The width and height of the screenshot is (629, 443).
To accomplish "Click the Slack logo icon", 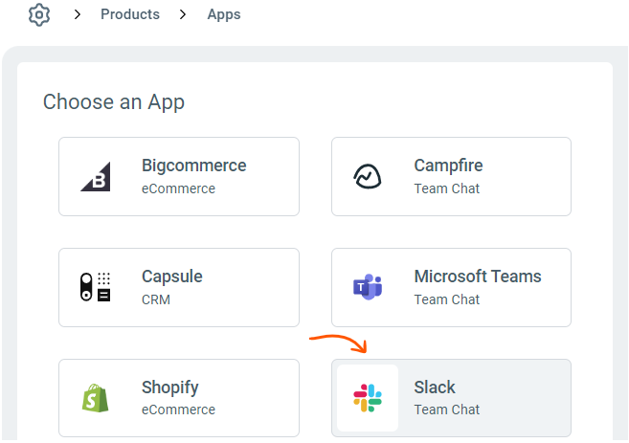I will [x=368, y=398].
